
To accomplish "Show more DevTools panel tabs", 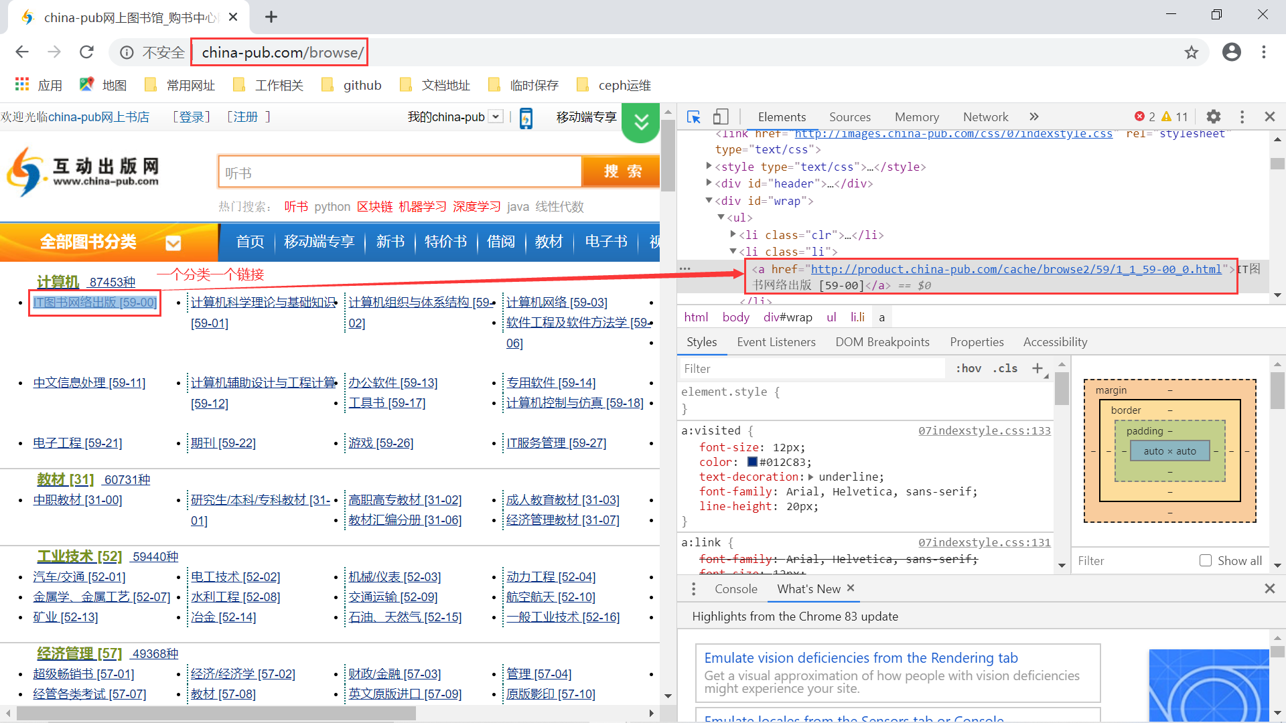I will click(x=1033, y=117).
